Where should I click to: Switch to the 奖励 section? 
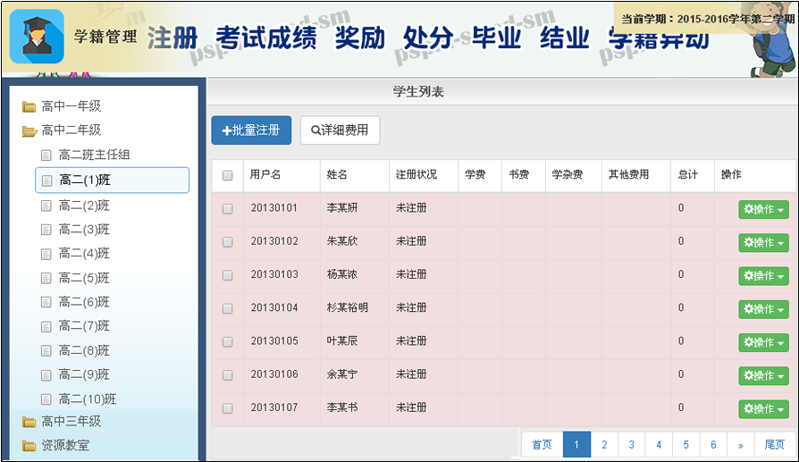pyautogui.click(x=360, y=38)
